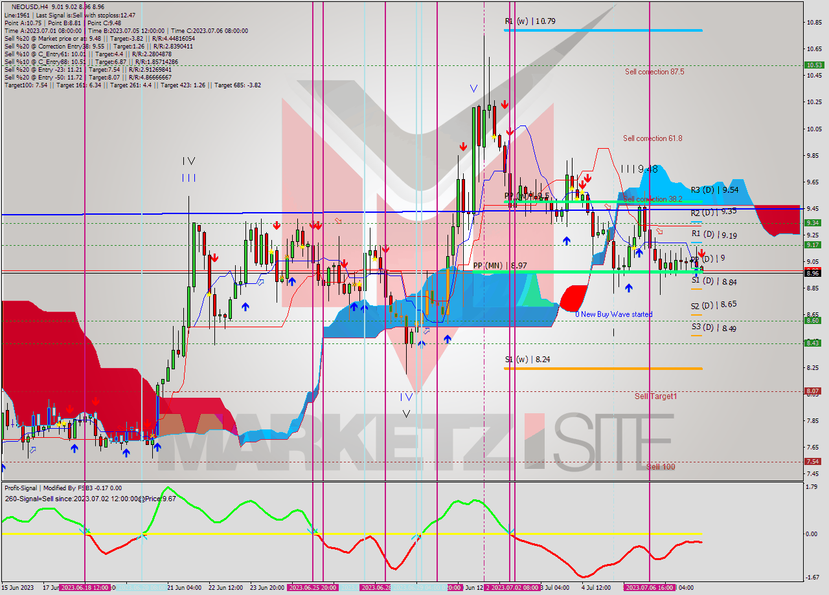Click the '15 Jun 2023' date axis label
Screen dimensions: 829x595
pos(18,588)
